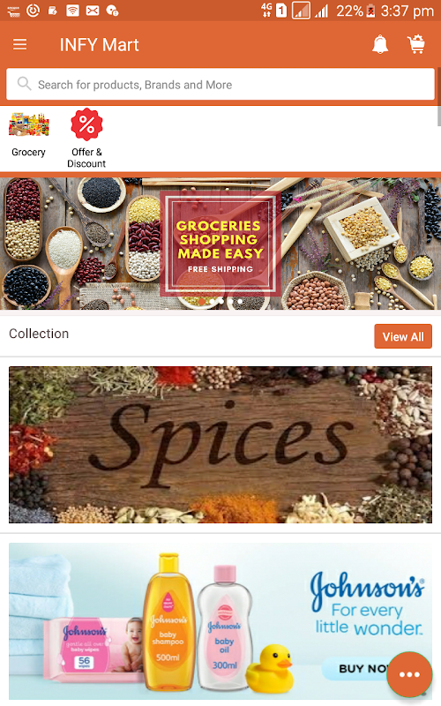Select the first carousel dot indicator
The height and width of the screenshot is (706, 441).
(x=202, y=301)
